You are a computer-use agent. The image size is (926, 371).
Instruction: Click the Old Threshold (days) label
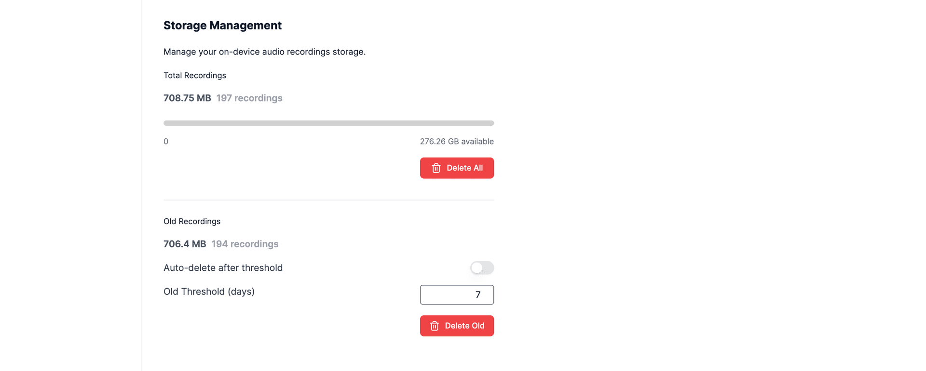(x=209, y=291)
